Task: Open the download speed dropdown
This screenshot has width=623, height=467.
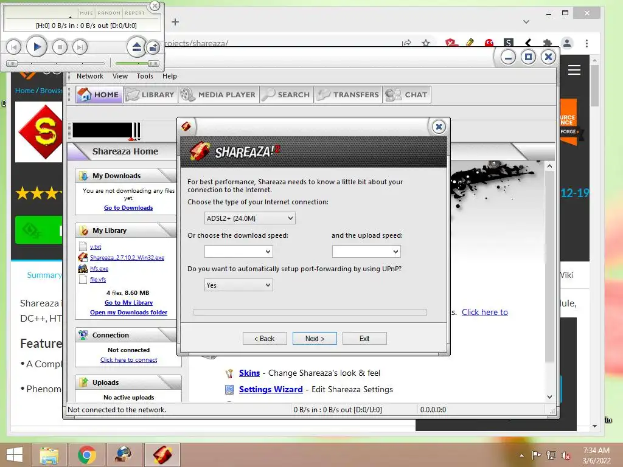Action: [x=238, y=251]
